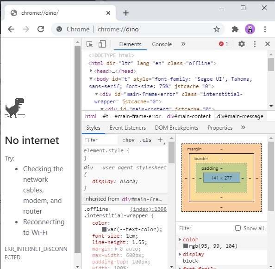The image size is (275, 269).
Task: Toggle the device toolbar icon
Action: pyautogui.click(x=102, y=44)
